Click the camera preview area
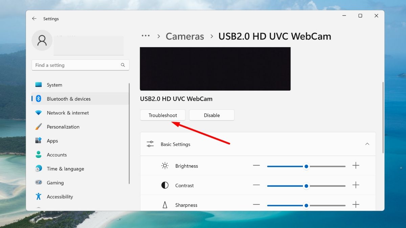Viewport: 406px width, 228px height. point(215,69)
